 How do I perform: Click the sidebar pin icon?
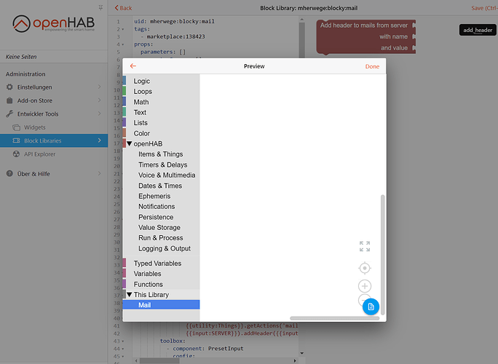[x=100, y=7]
